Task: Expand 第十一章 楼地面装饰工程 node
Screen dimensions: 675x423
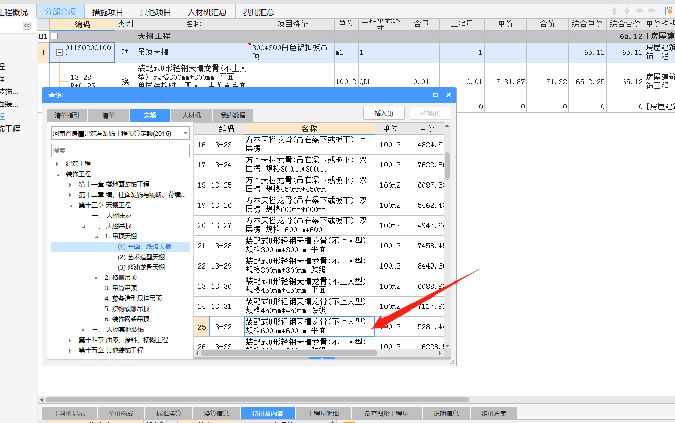Action: (70, 185)
